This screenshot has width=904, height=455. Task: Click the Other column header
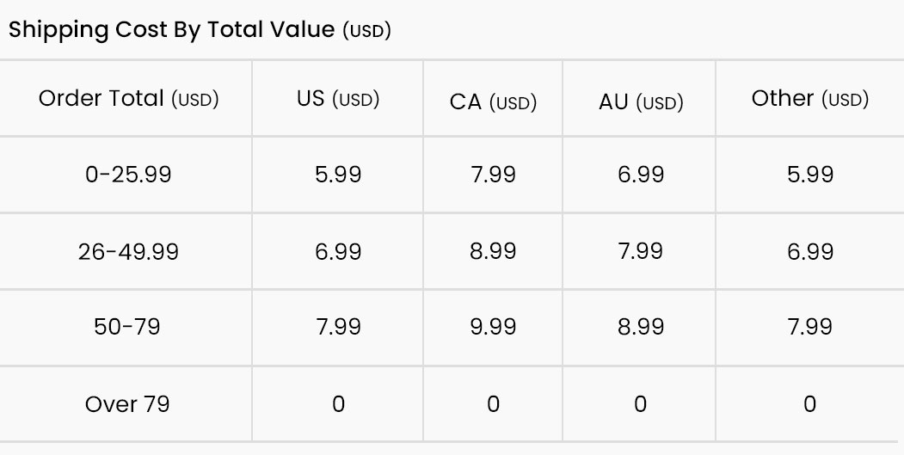[809, 99]
